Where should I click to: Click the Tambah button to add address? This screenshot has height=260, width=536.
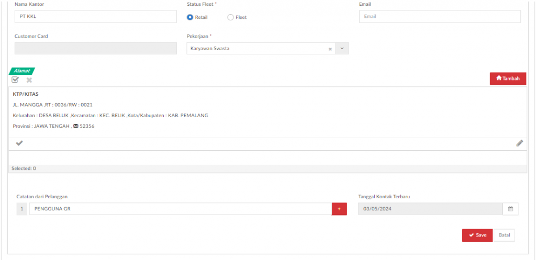tap(508, 78)
